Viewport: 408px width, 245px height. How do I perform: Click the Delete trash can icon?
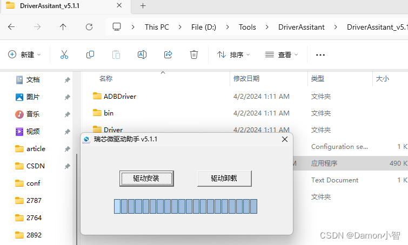coord(194,55)
